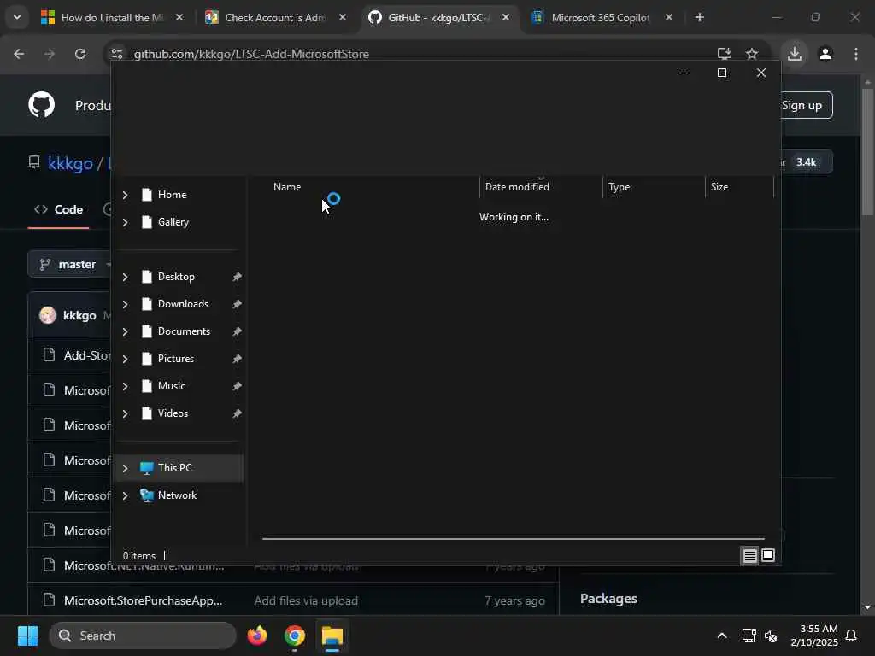Select Videos in quick access
The height and width of the screenshot is (656, 875).
click(173, 413)
